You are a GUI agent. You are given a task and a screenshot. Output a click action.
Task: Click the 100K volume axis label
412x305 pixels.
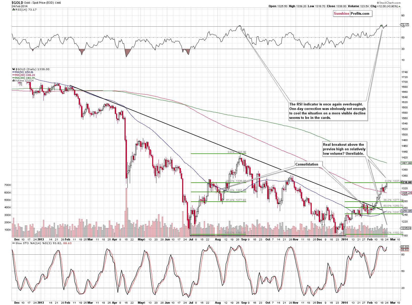pyautogui.click(x=8, y=230)
